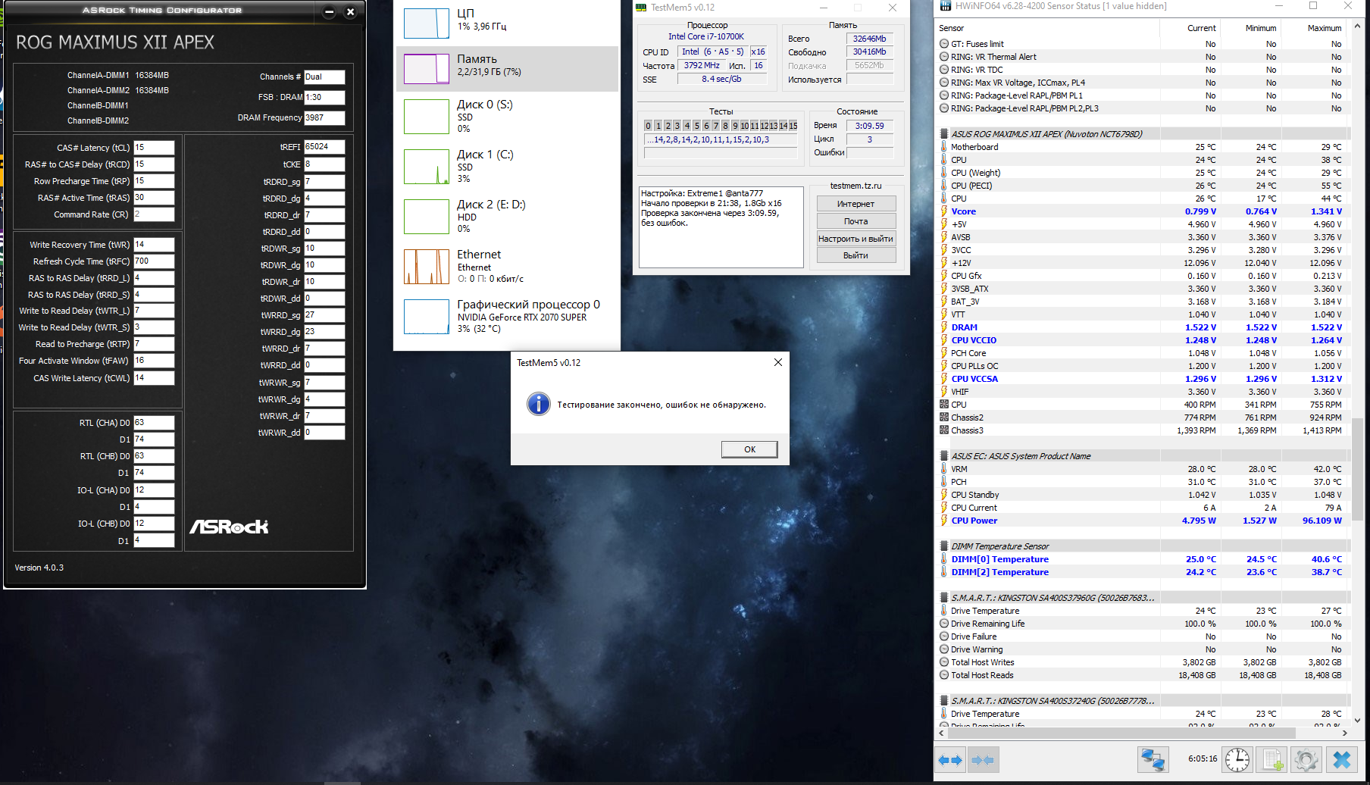Viewport: 1370px width, 785px height.
Task: Click the Current column header in HWiNFO
Action: (1190, 28)
